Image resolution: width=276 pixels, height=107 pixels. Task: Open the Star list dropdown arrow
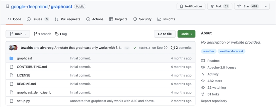coord(266,6)
